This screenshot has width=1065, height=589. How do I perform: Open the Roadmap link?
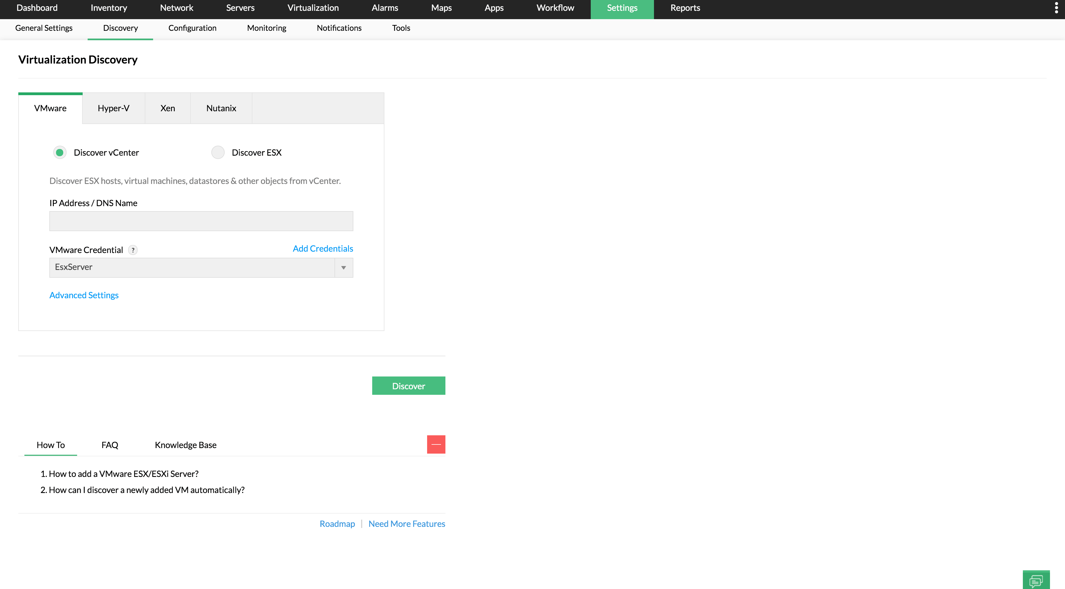pyautogui.click(x=337, y=524)
